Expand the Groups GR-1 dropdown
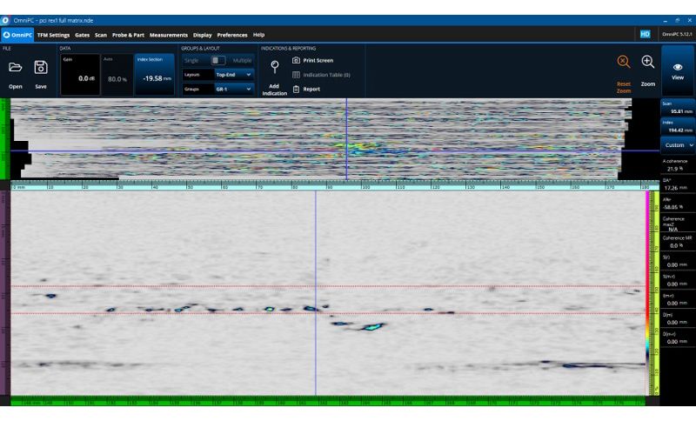This screenshot has height=421, width=696. click(x=234, y=89)
